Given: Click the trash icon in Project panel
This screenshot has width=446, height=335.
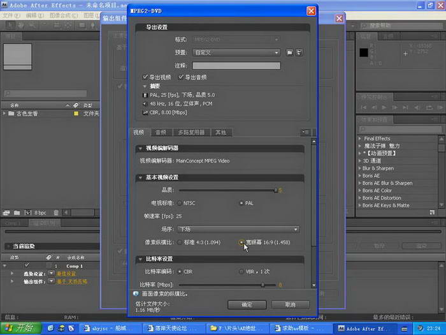Looking at the screenshot, I should pos(56,212).
